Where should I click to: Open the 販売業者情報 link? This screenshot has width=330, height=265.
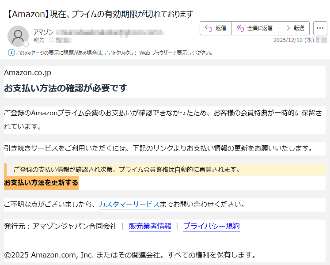pyautogui.click(x=150, y=226)
